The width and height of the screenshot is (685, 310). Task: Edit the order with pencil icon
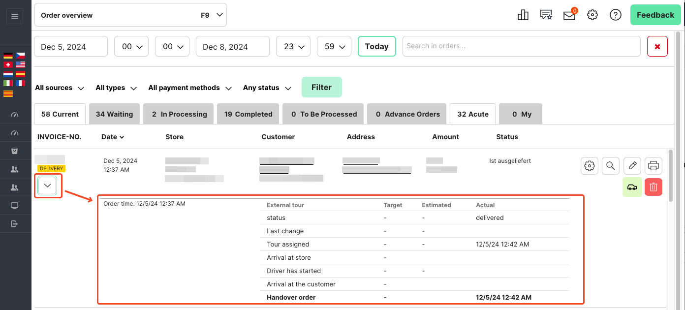[632, 166]
